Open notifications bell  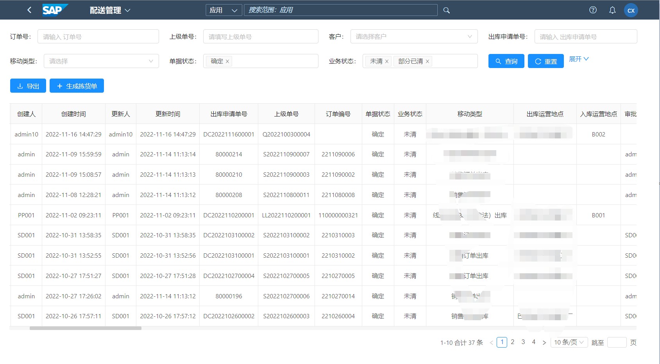pyautogui.click(x=612, y=10)
